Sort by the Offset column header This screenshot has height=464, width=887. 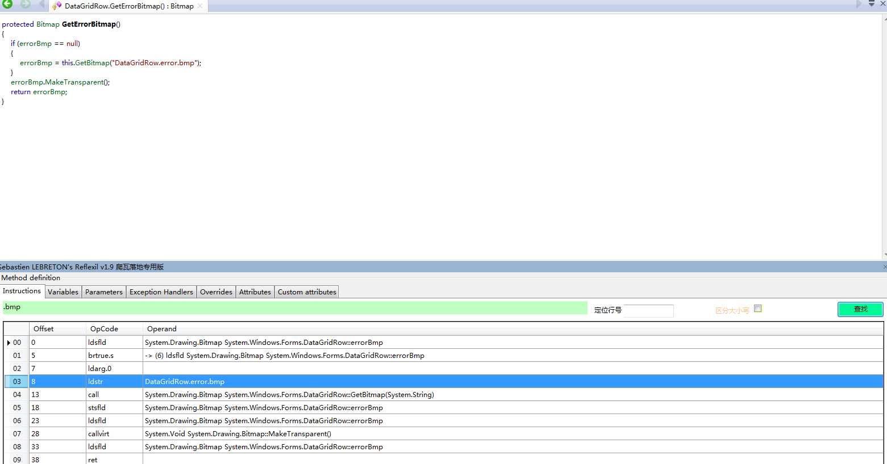pos(57,329)
